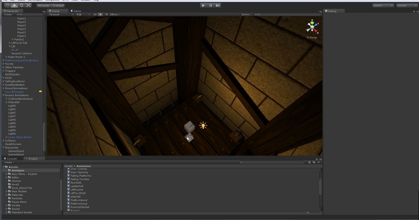Viewport: 419px width, 220px height.
Task: Select SoundManager in Hierarchy
Action: 14,92
